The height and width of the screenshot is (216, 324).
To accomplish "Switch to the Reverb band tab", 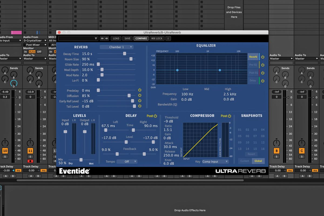I will pos(253,57).
